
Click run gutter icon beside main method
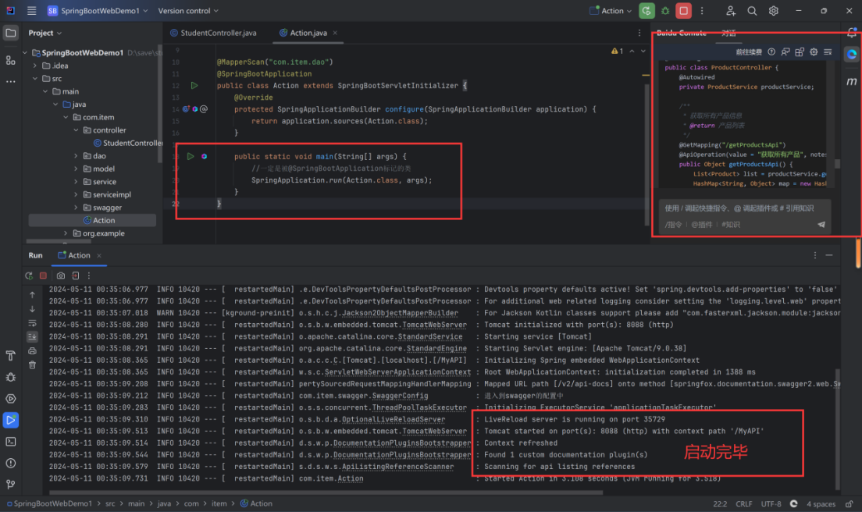pos(191,157)
